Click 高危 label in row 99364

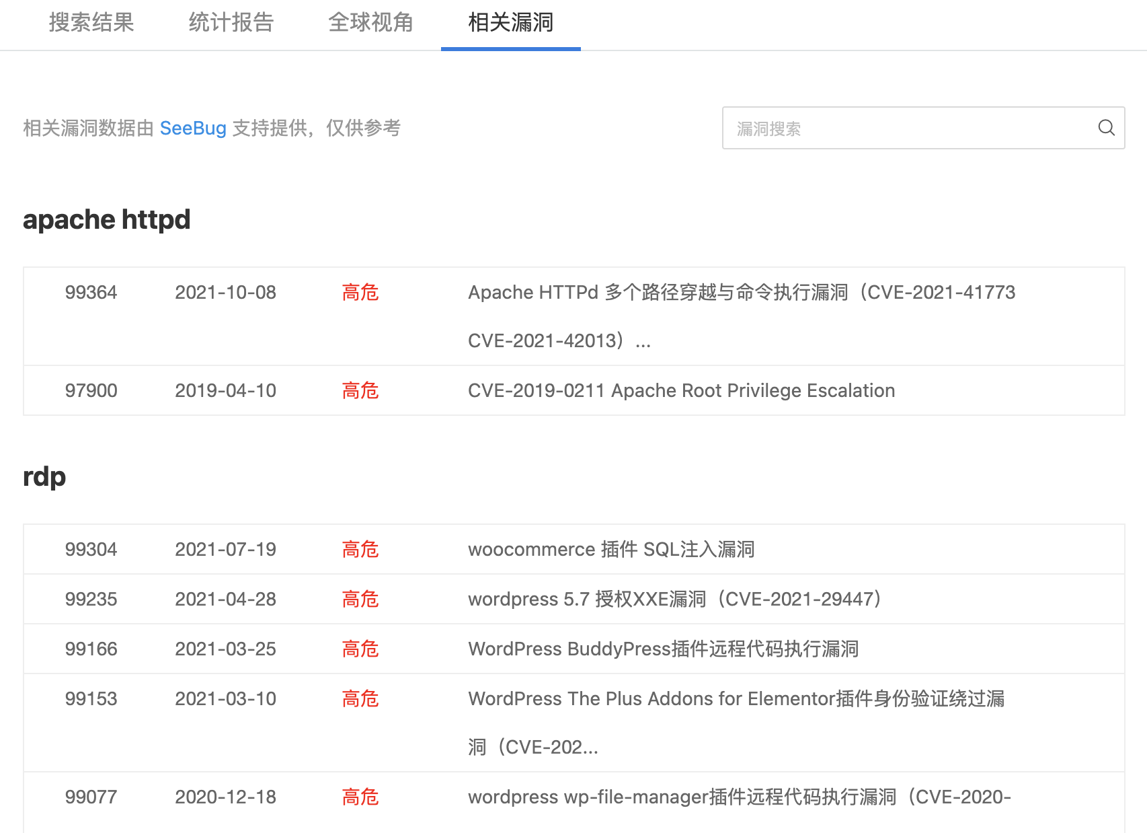pos(360,292)
